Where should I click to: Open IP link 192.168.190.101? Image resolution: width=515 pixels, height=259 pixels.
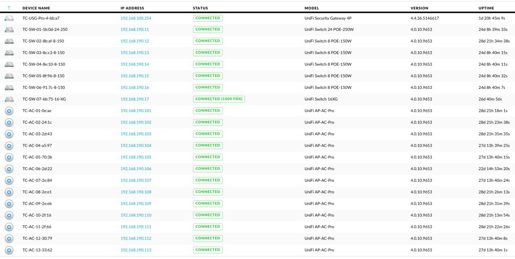136,111
